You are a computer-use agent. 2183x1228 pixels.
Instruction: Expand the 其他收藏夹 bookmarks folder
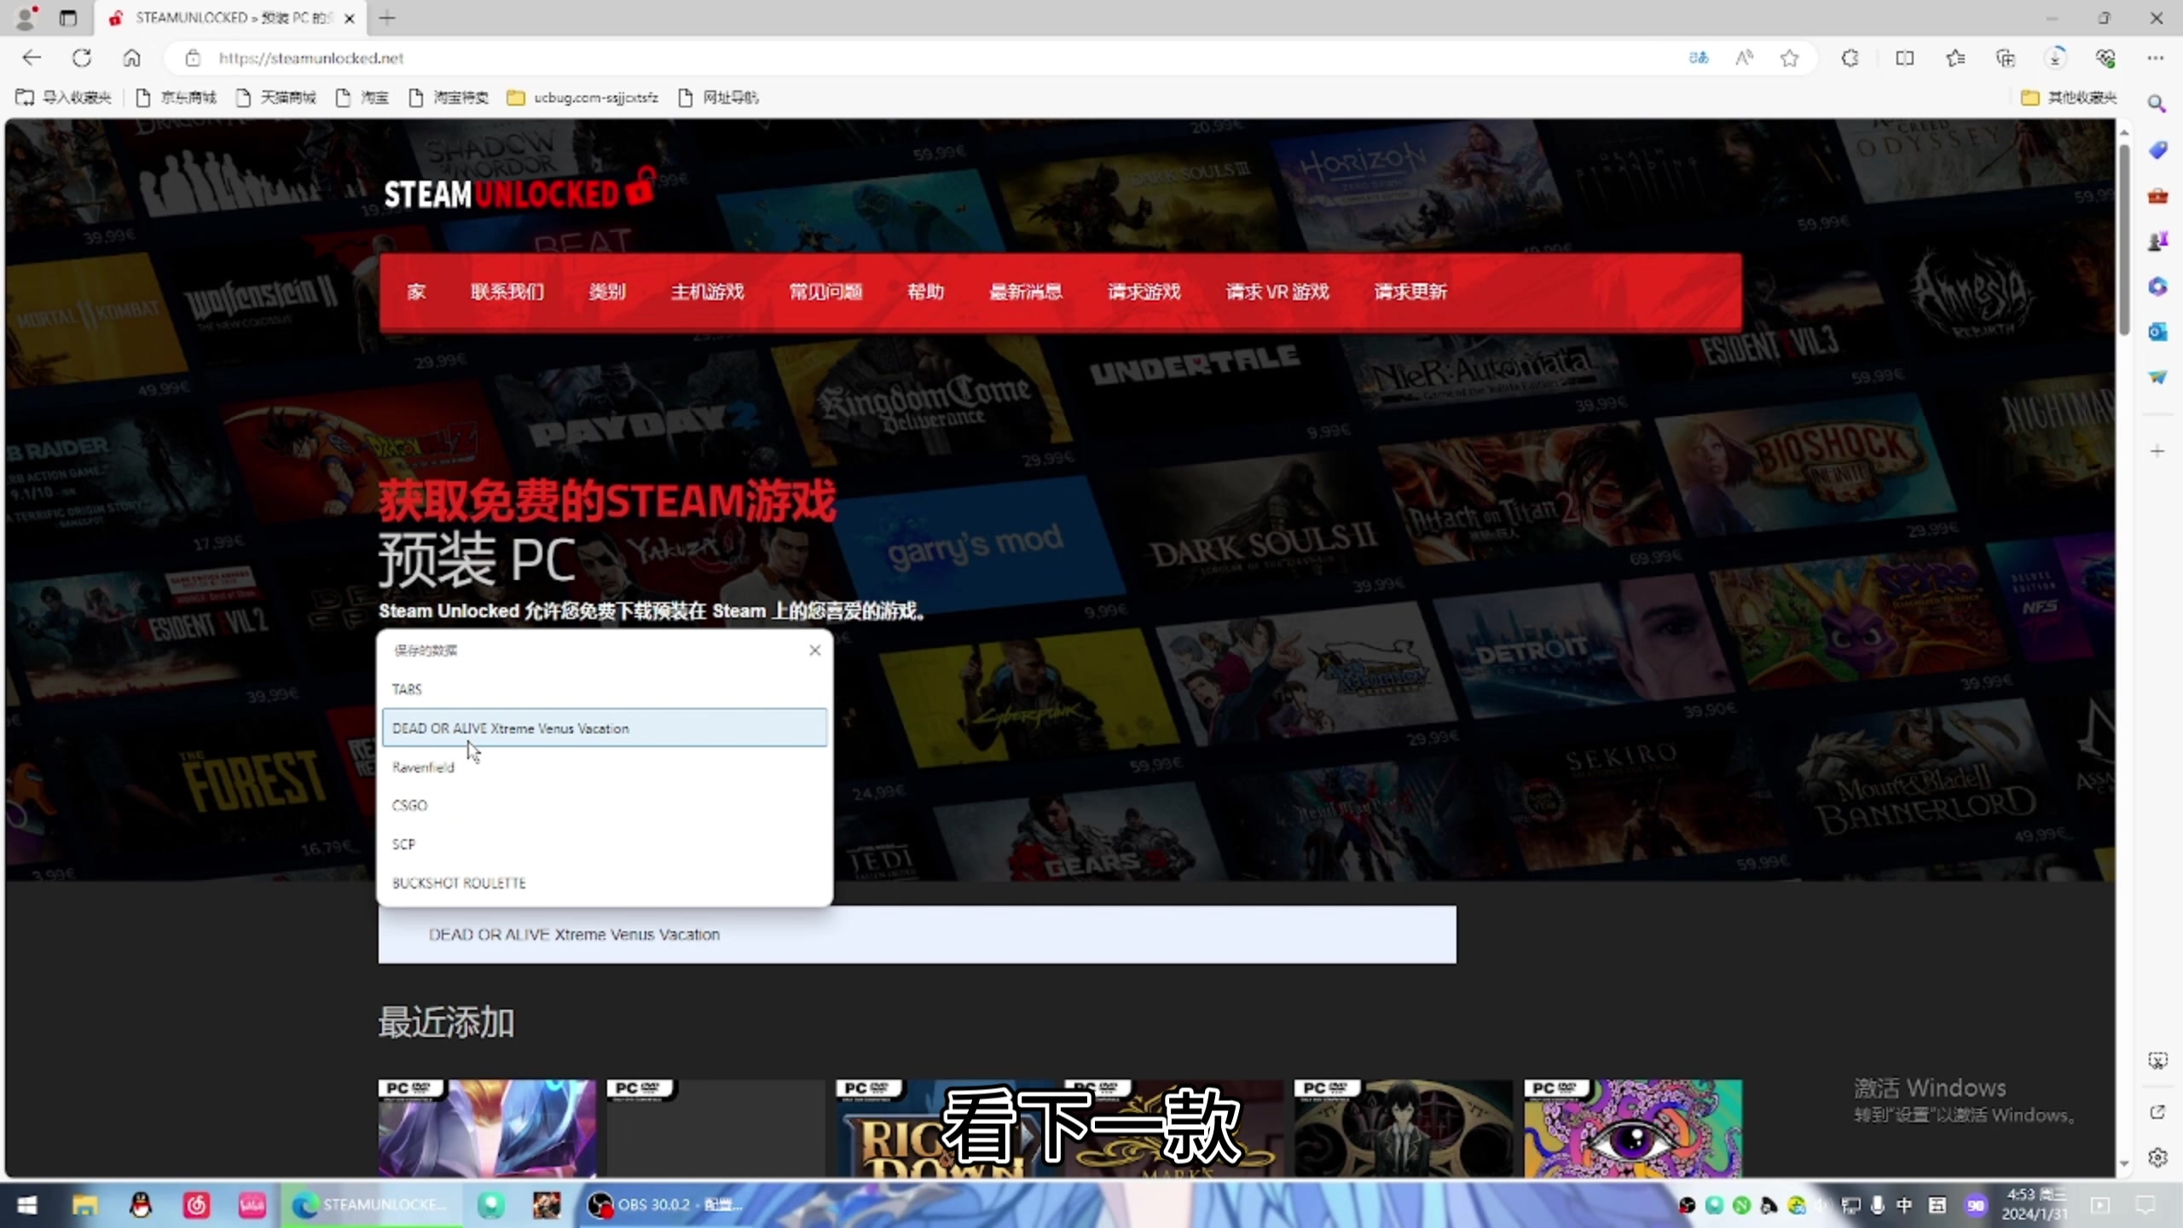[x=2069, y=97]
